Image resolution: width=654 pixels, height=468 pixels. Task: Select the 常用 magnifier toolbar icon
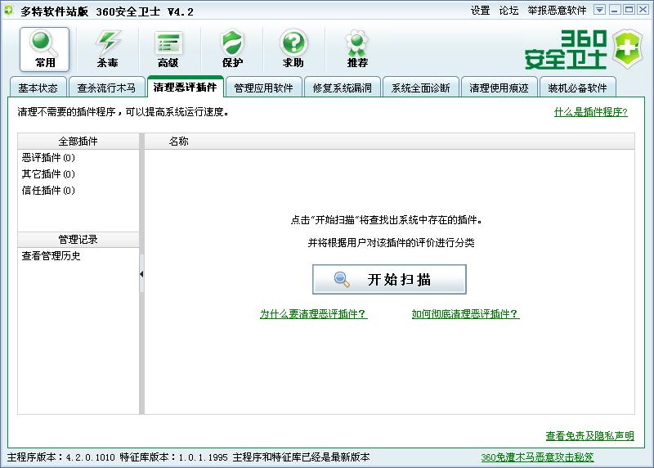44,49
